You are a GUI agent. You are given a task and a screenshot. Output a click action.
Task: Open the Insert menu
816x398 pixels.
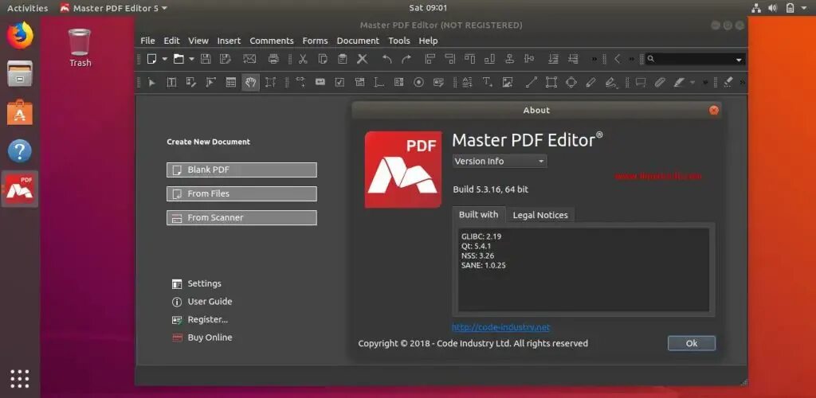click(229, 41)
